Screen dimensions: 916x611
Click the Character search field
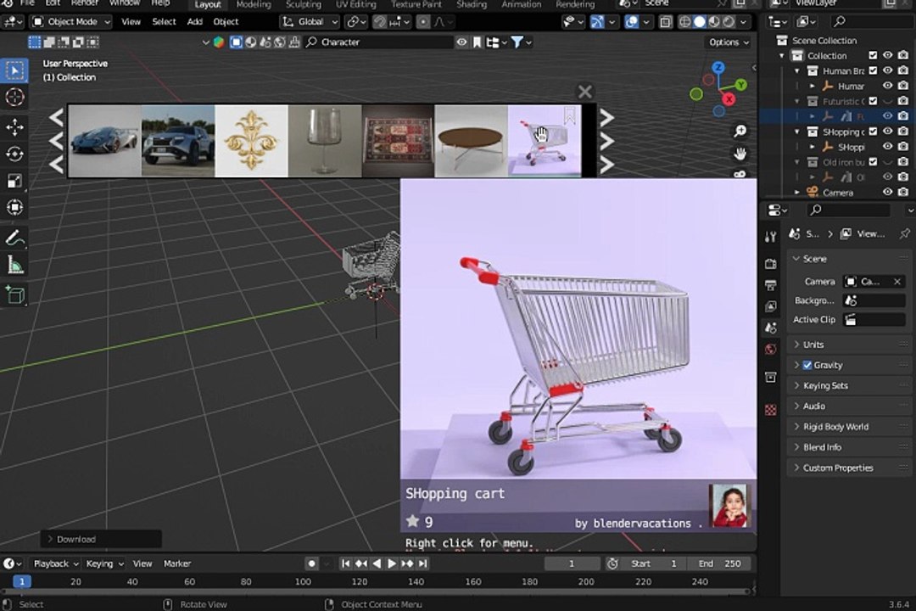[380, 42]
